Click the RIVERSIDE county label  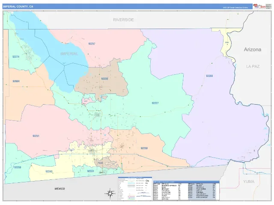coord(123,20)
